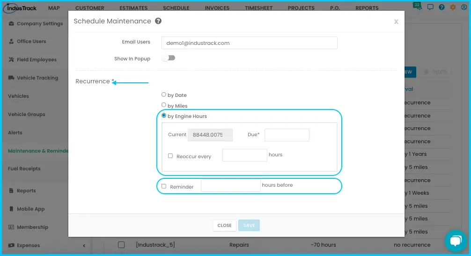The image size is (471, 256).
Task: Open the orange settings gear icon
Action: click(x=453, y=7)
